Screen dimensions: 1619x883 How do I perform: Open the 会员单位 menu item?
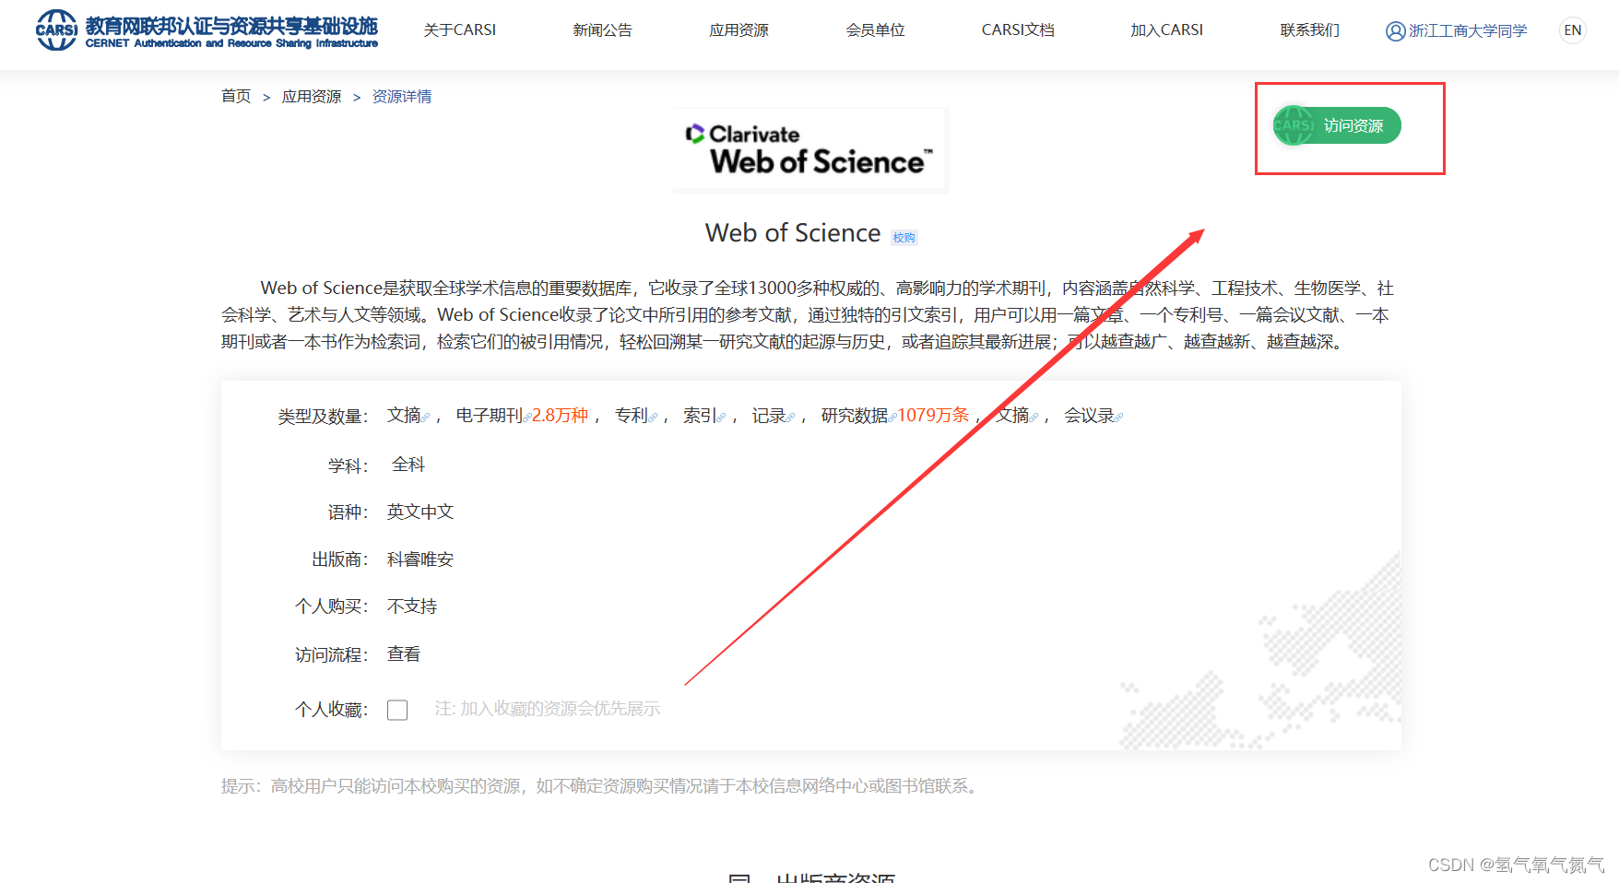pyautogui.click(x=875, y=30)
